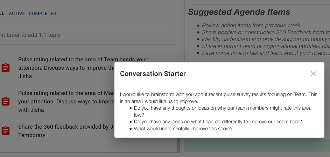Select the partially visible ALL tab
Viewport: 330px width, 157px height.
pos(2,13)
